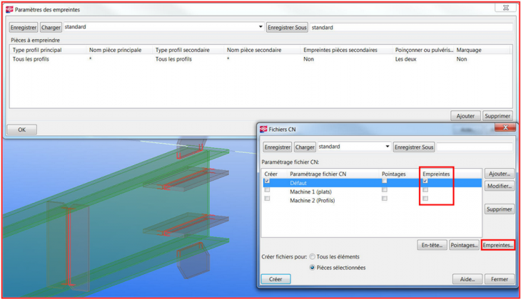Click Tekla icon in Fichiers CN title bar

(x=263, y=129)
